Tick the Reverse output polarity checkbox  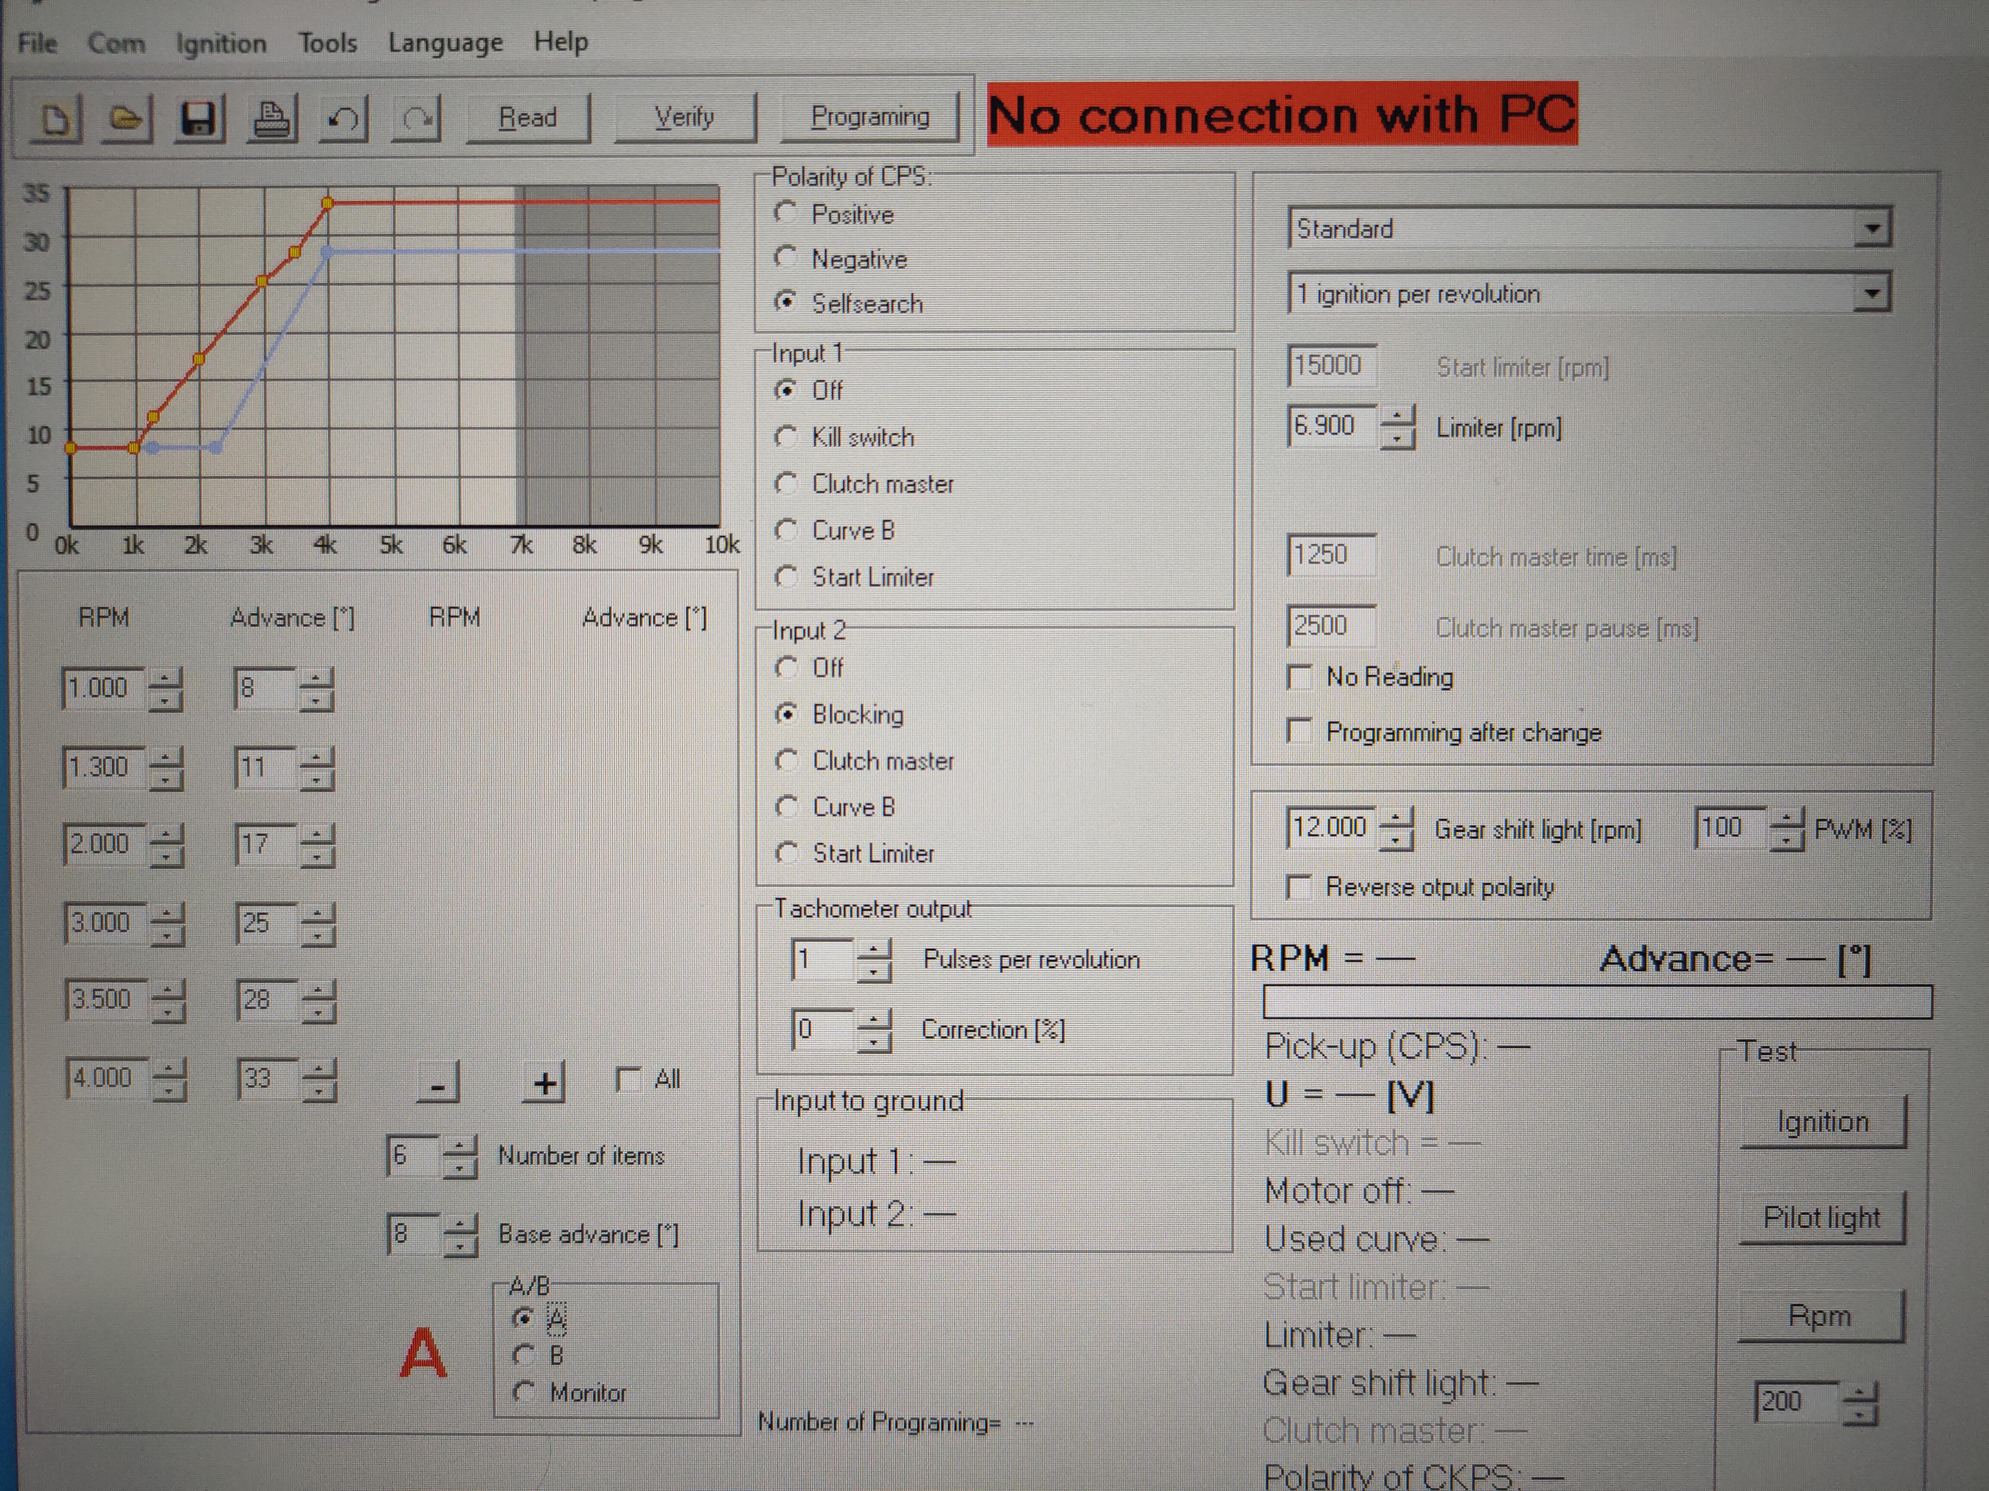click(x=1298, y=888)
